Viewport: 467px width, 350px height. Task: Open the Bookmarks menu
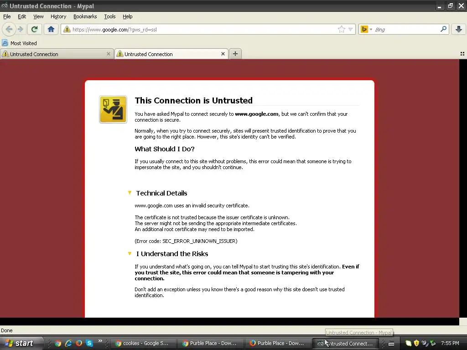[x=85, y=16]
